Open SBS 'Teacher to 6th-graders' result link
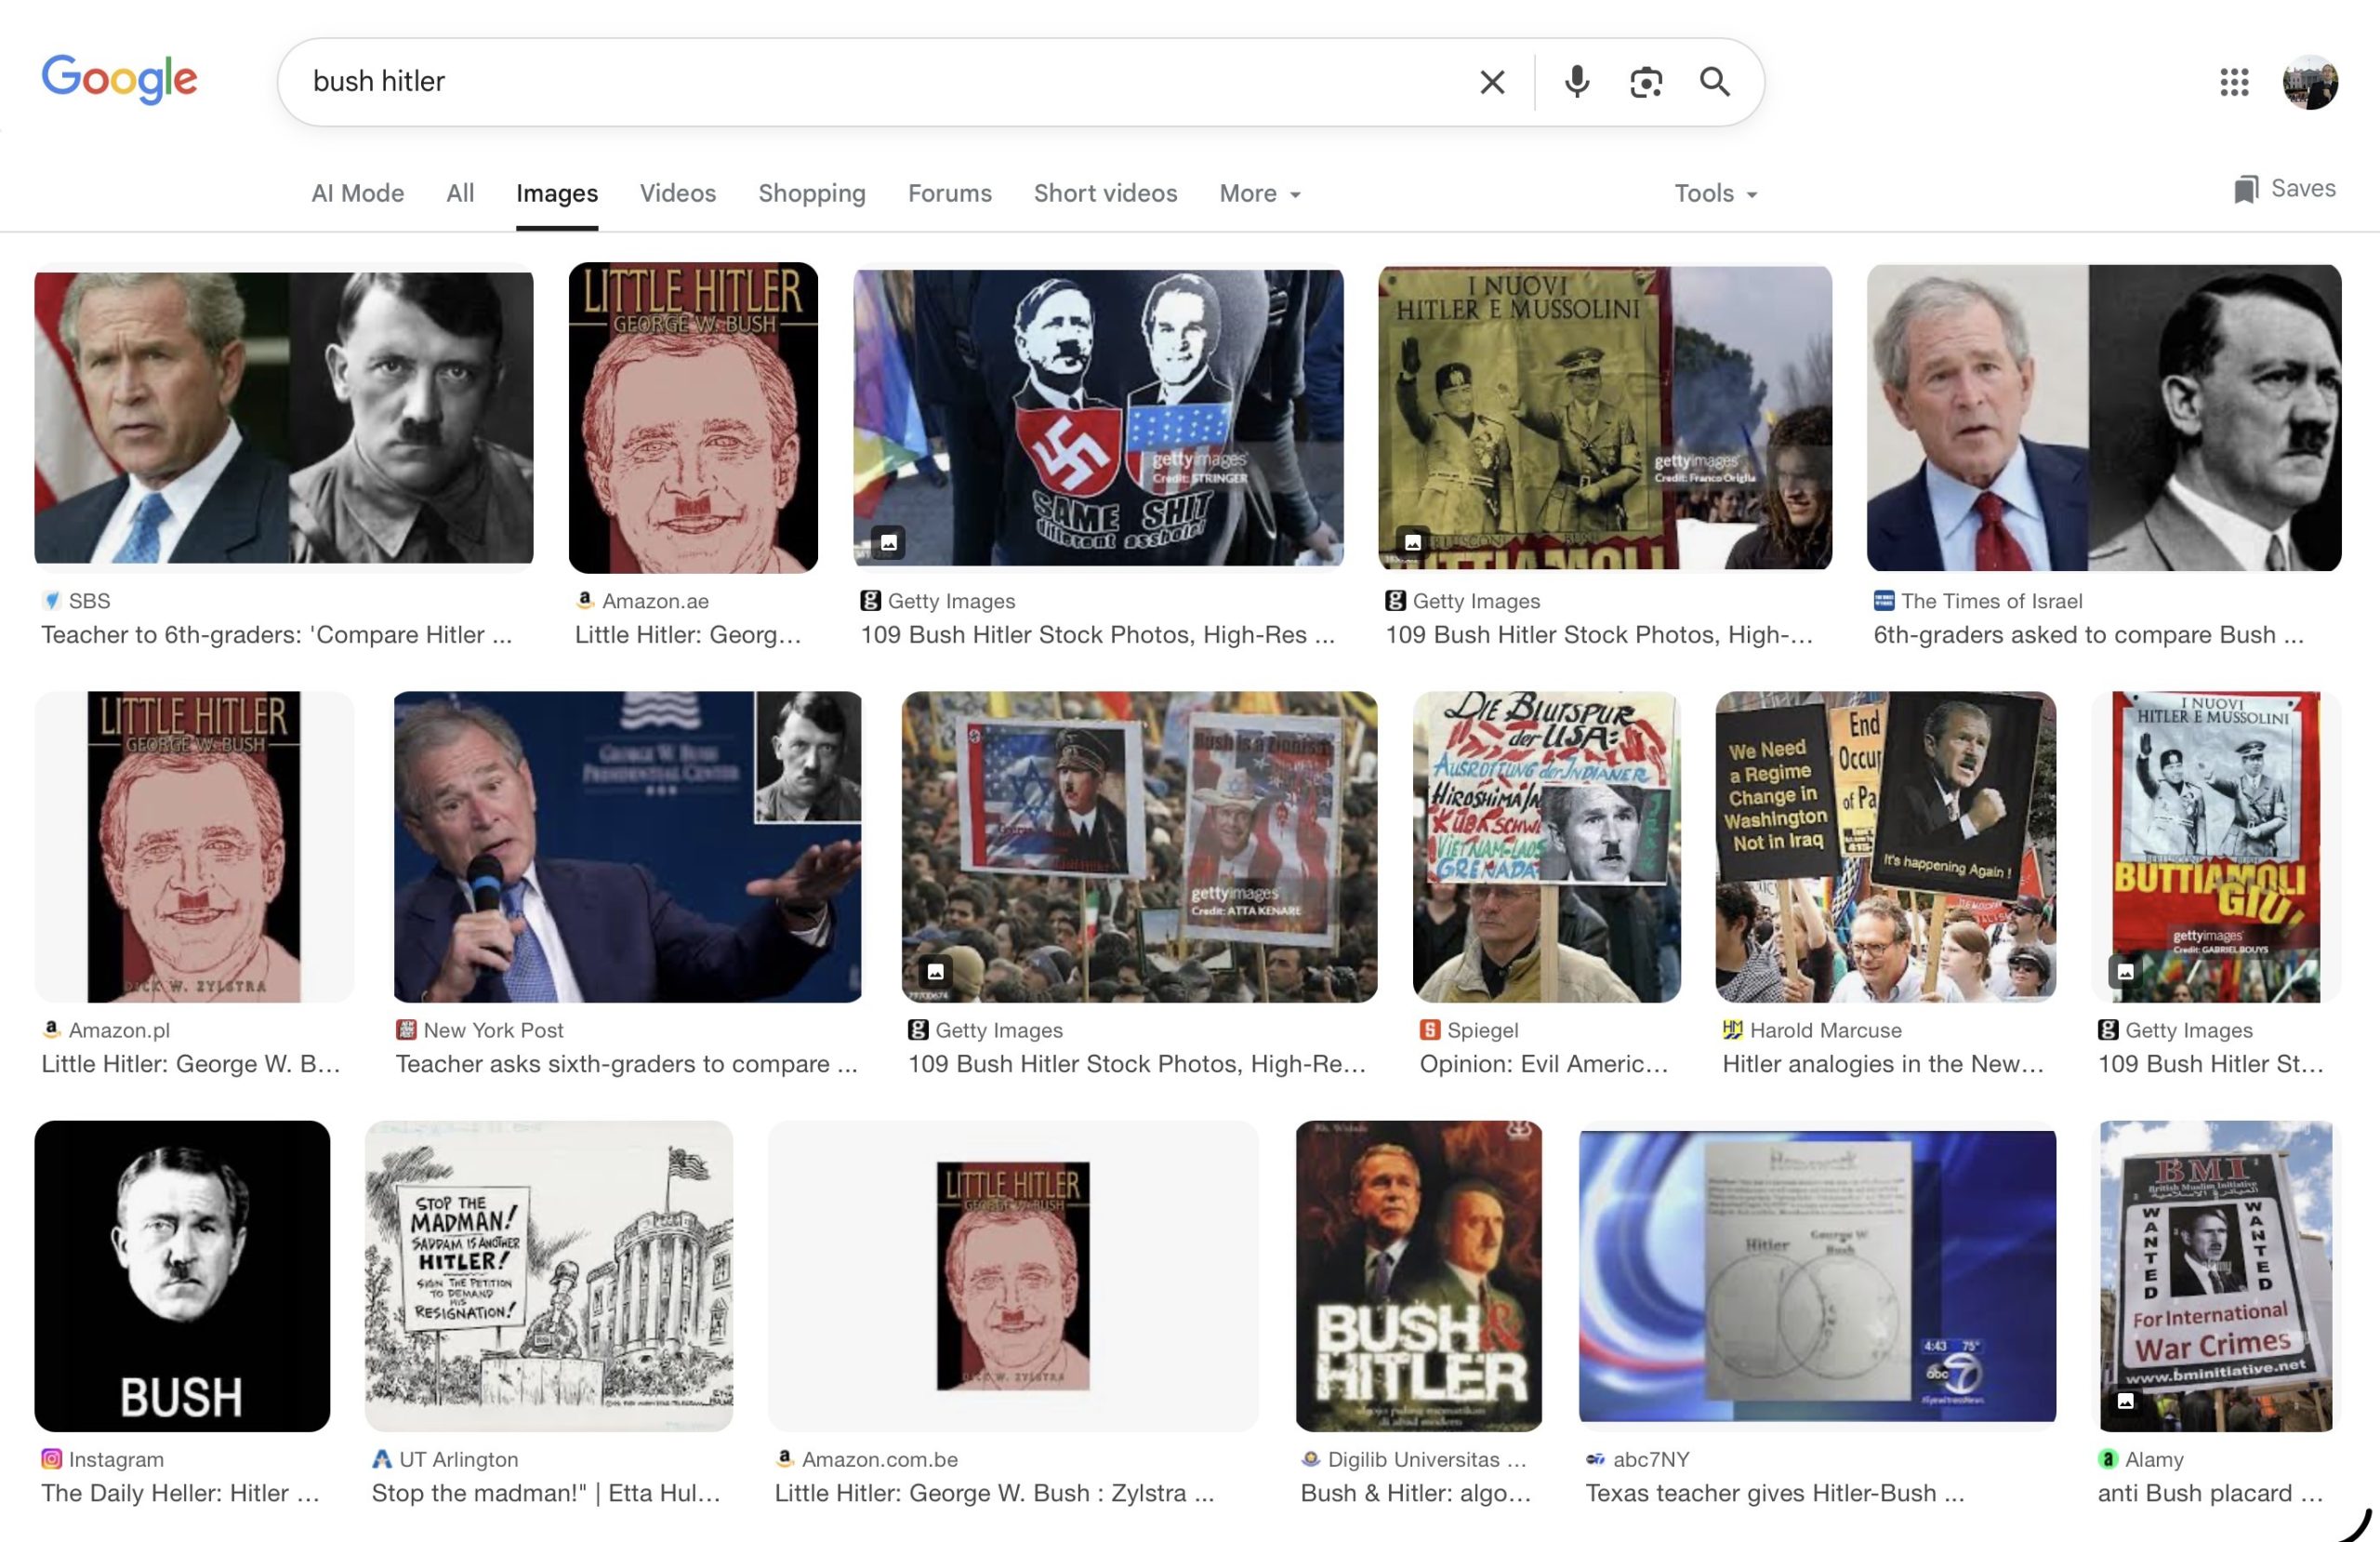 tap(276, 634)
